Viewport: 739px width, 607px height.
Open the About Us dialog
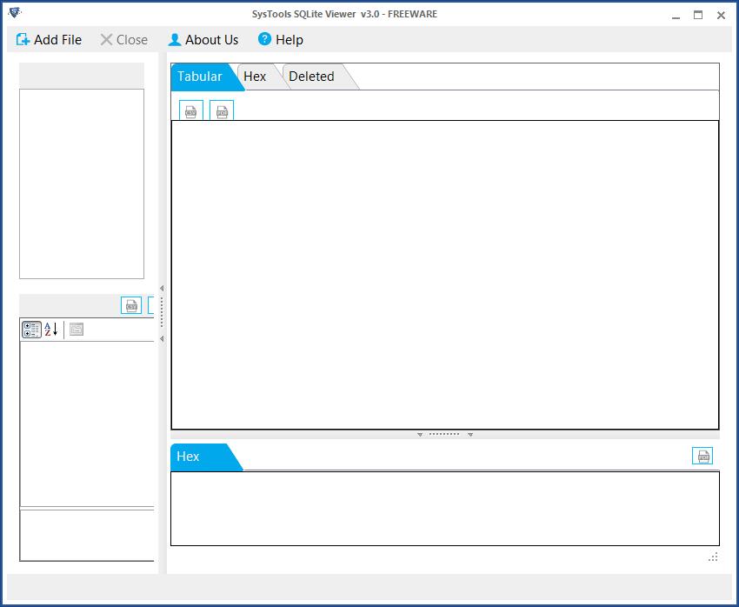[203, 40]
